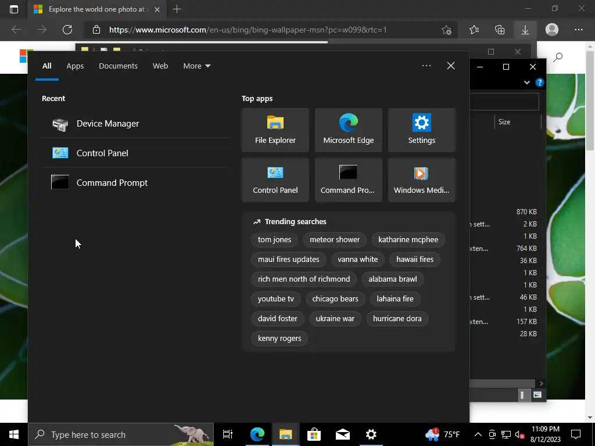This screenshot has width=595, height=446.
Task: Search trending topic tom jones
Action: pos(274,240)
